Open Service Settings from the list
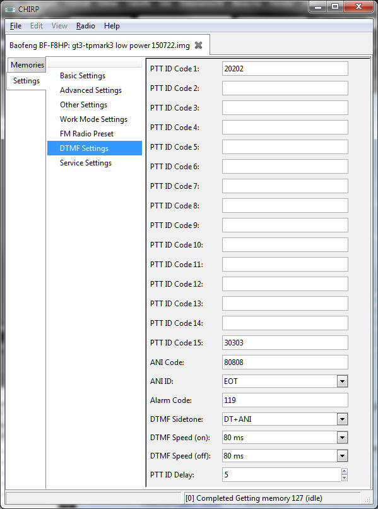Screen dimensions: 378x509 (86, 163)
